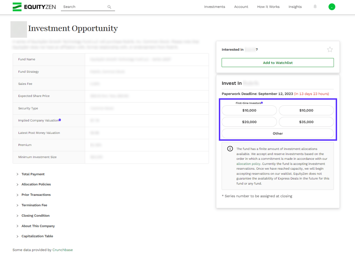Screen dimensions: 355x255
Task: Open the green user avatar menu
Action: click(332, 7)
